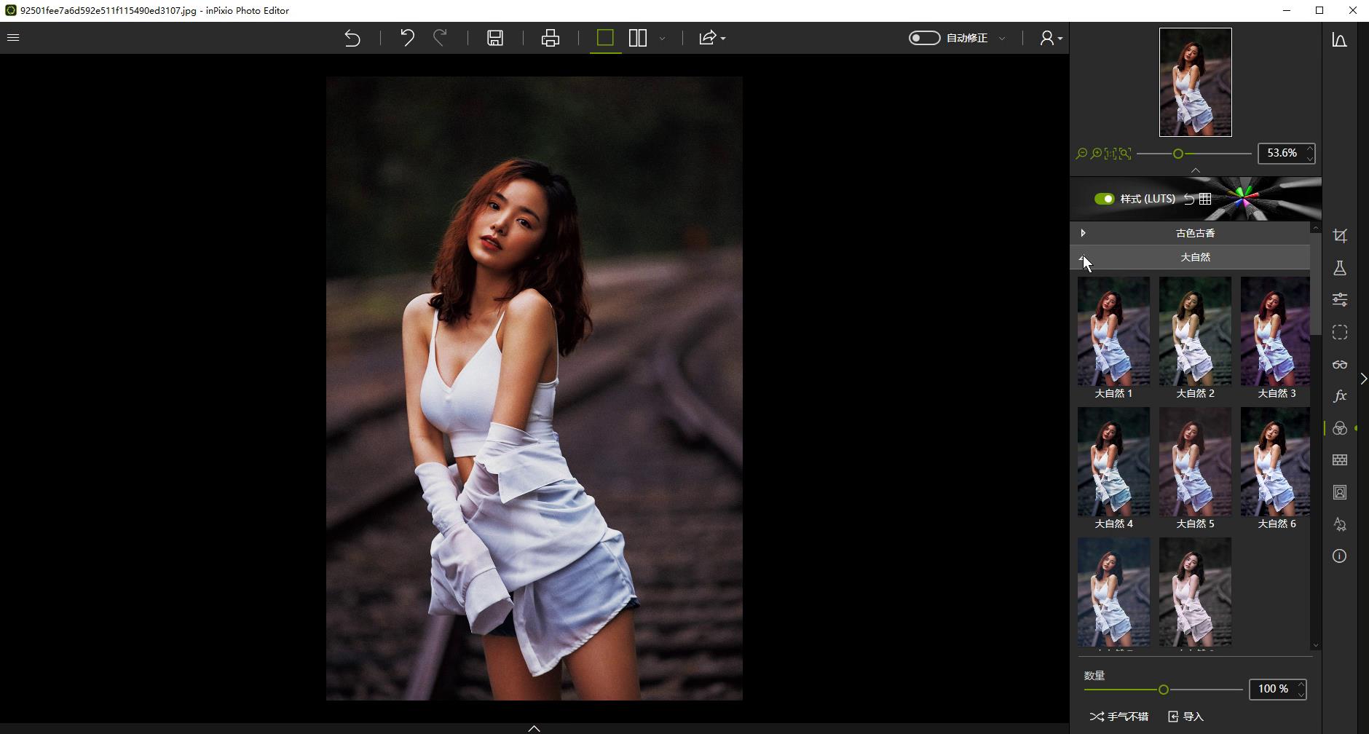Open compare view options dropdown arrow
Image resolution: width=1369 pixels, height=734 pixels.
coord(662,38)
